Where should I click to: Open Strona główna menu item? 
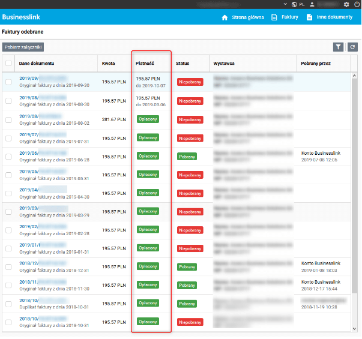[248, 17]
